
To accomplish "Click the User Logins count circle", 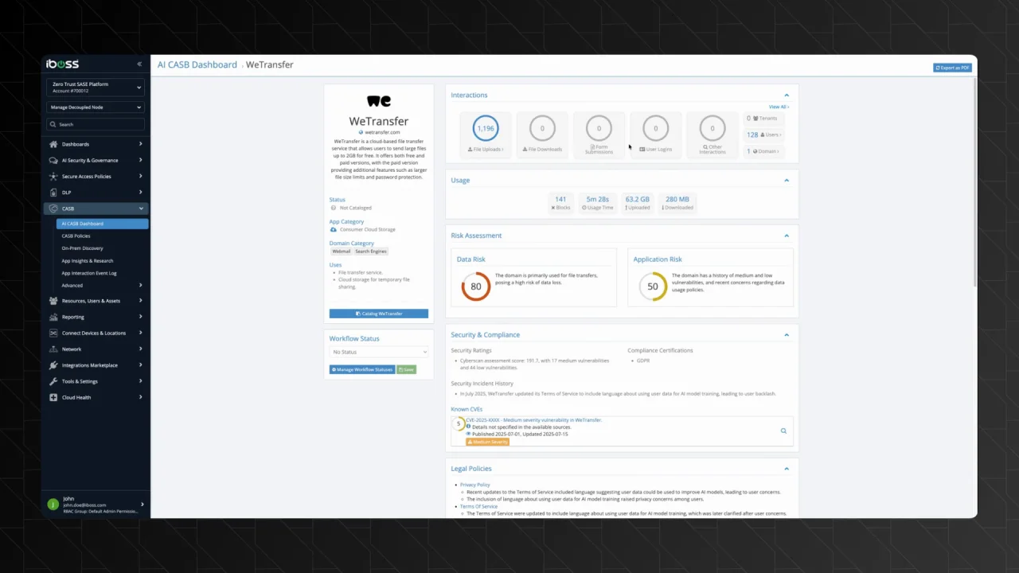I will tap(656, 128).
